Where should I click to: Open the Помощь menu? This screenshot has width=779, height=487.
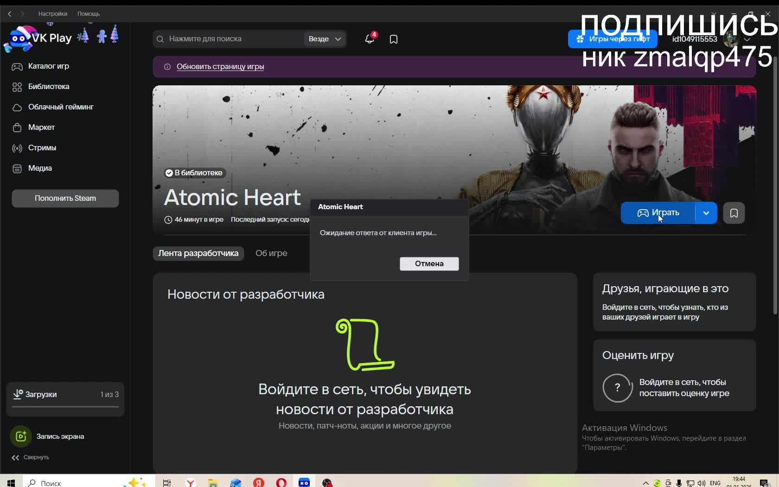point(89,14)
